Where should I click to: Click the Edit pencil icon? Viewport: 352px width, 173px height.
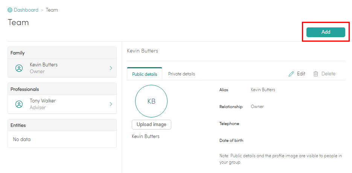[x=291, y=74]
